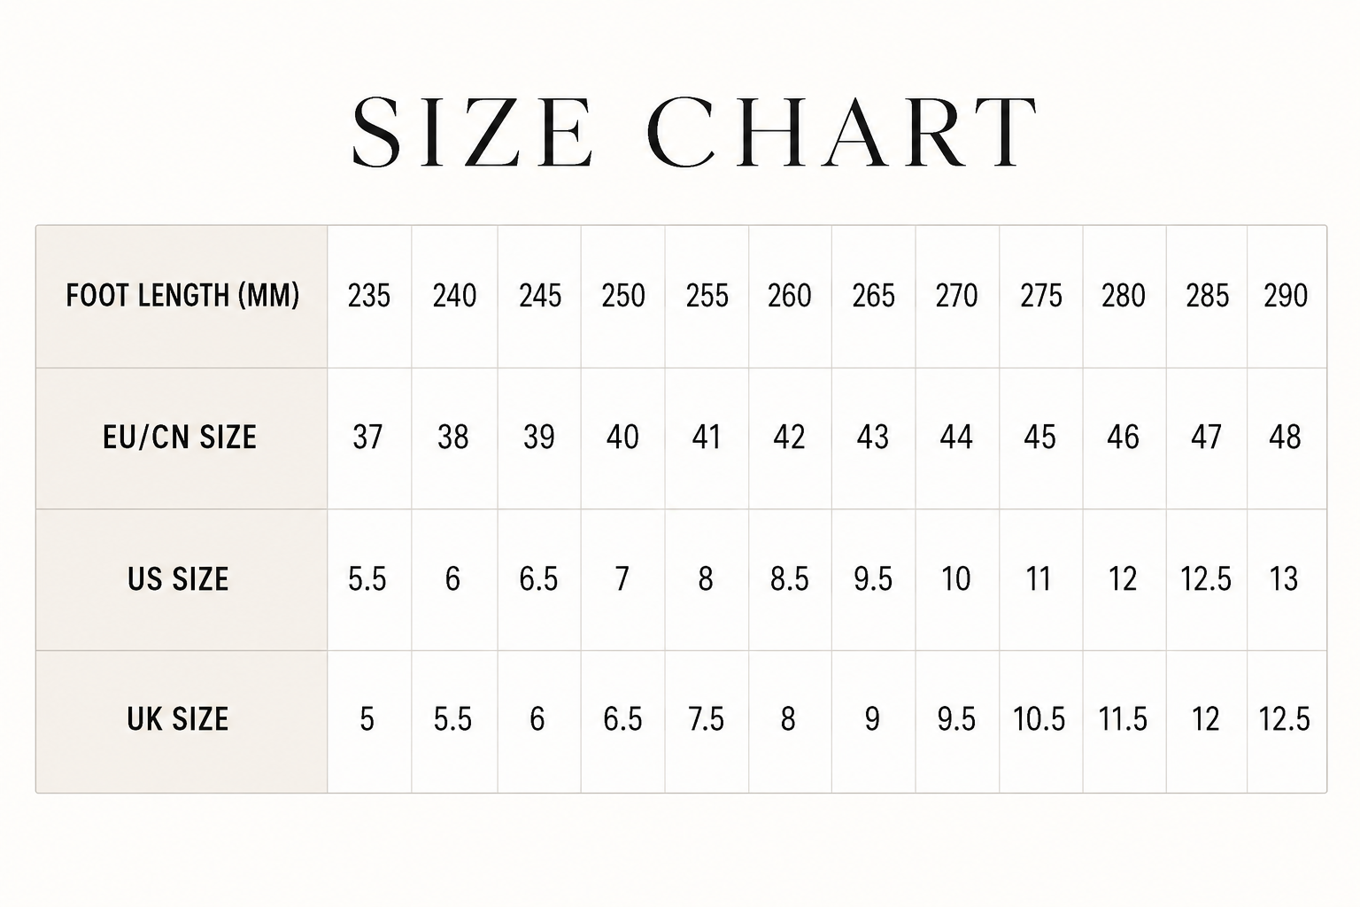The height and width of the screenshot is (907, 1360).
Task: Click the US SIZE row header
Action: pyautogui.click(x=182, y=580)
